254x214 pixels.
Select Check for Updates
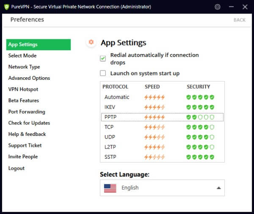tap(29, 123)
